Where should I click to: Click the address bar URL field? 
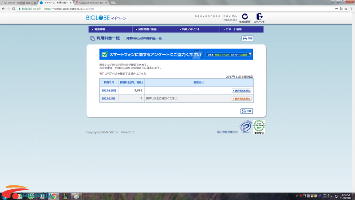(x=177, y=9)
